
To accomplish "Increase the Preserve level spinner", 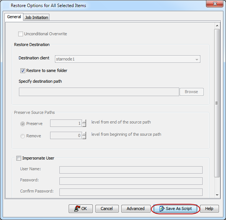I will click(84, 121).
